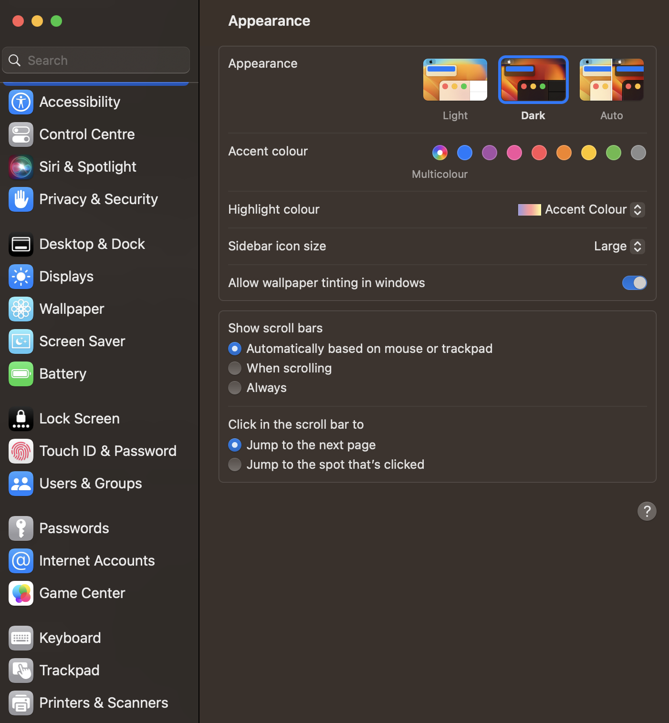This screenshot has height=723, width=669.
Task: Select the Keyboard icon
Action: (21, 638)
